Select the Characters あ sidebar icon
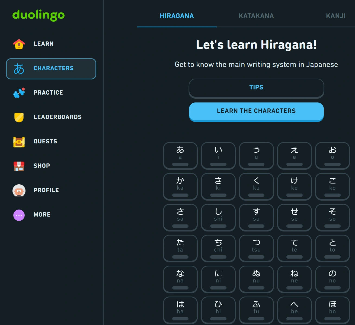 tap(19, 69)
